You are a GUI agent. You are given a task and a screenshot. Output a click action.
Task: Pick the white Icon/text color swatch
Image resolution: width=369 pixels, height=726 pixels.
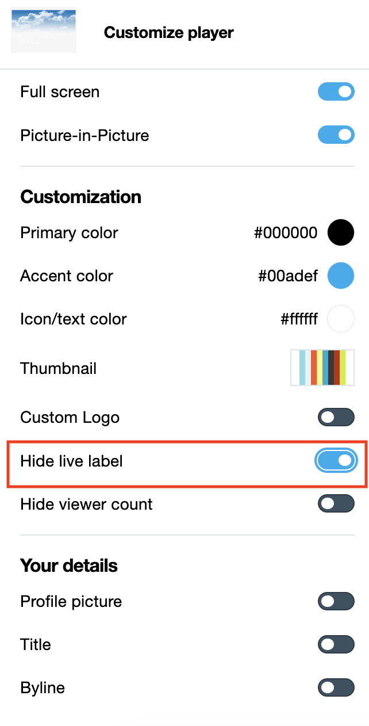(341, 319)
